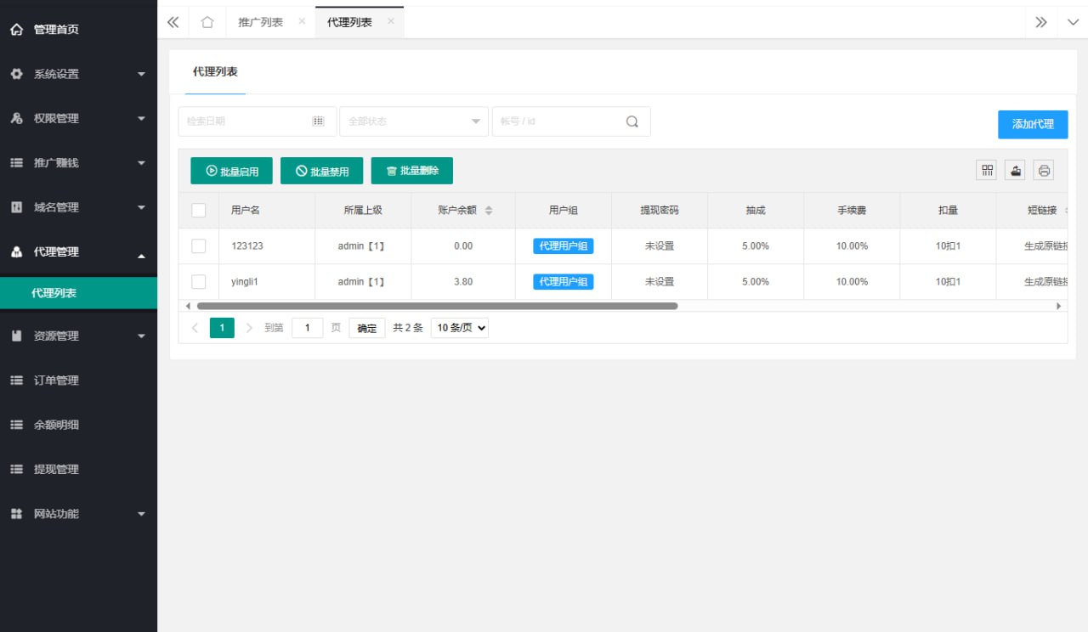Viewport: 1088px width, 632px height.
Task: Click calendar icon in date search field
Action: tap(318, 121)
